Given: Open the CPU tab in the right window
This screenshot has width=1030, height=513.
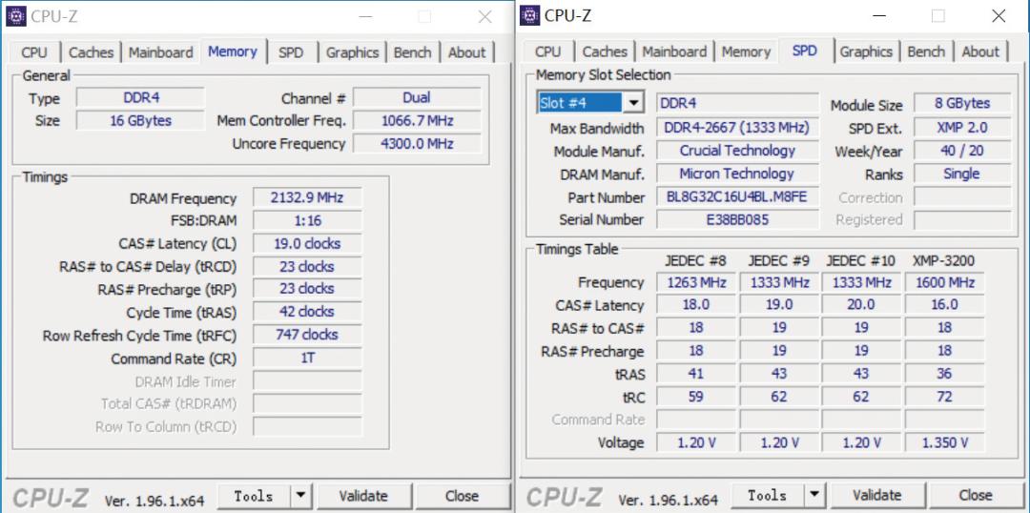Looking at the screenshot, I should click(547, 51).
